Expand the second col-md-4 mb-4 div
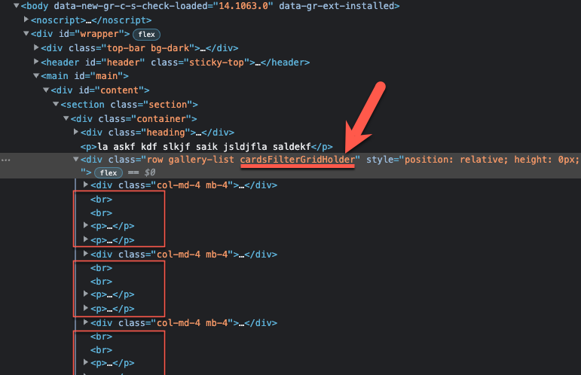The image size is (581, 375). [85, 255]
